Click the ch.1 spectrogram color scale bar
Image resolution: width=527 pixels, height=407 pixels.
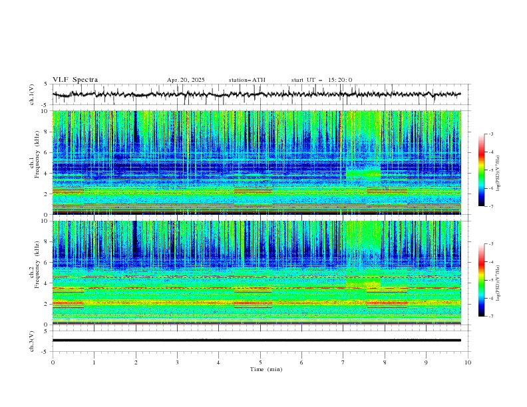click(x=481, y=170)
